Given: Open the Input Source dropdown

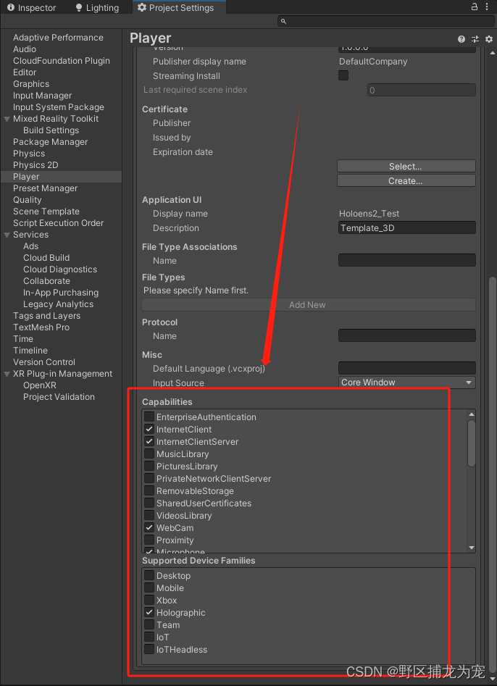Looking at the screenshot, I should 406,382.
